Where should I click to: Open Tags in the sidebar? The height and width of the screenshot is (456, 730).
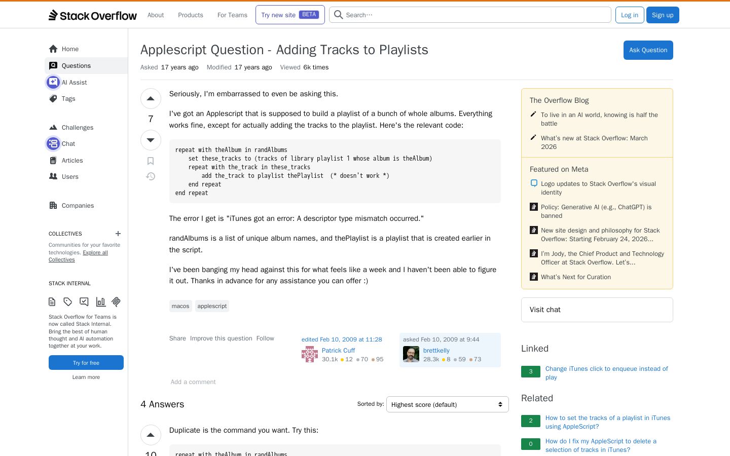[x=86, y=99]
